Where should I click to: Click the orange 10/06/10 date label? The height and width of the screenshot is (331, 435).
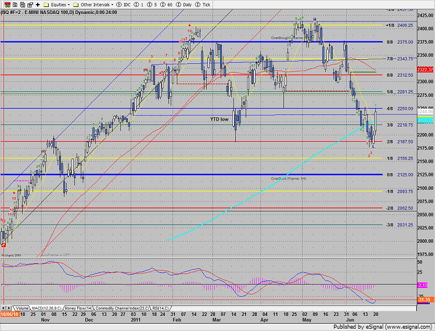10,314
